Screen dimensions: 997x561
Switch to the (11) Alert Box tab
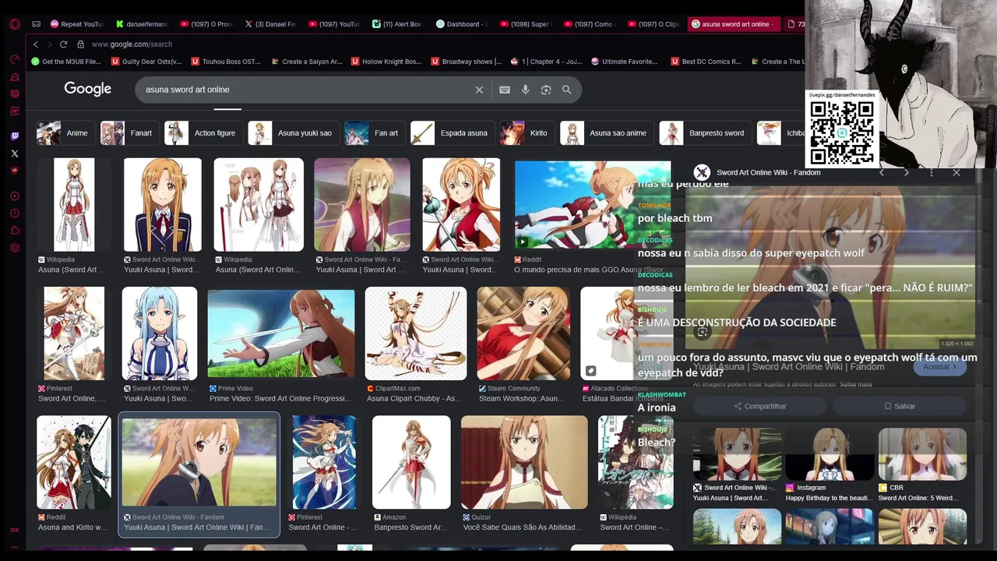(x=397, y=24)
